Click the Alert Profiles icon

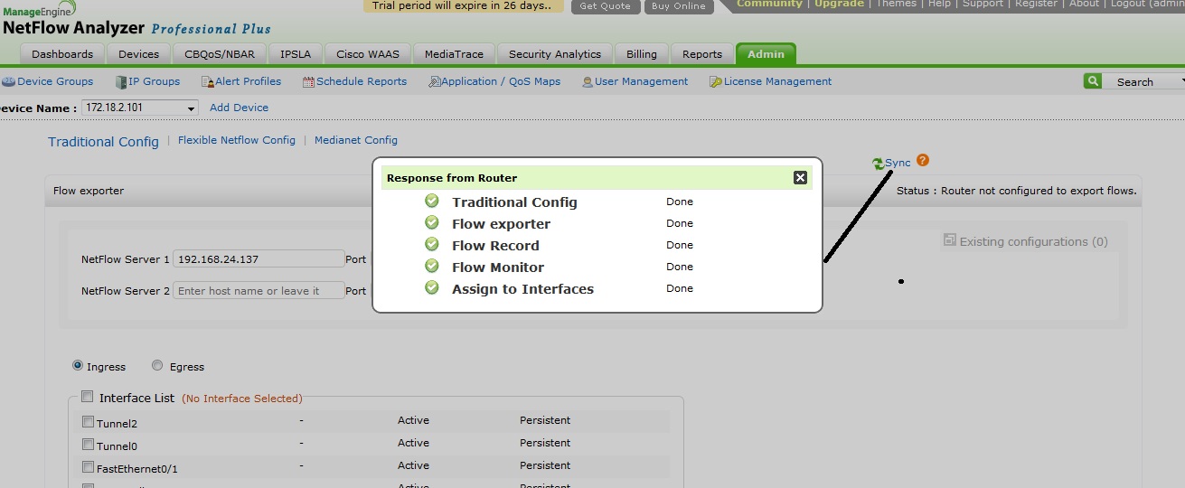coord(207,82)
